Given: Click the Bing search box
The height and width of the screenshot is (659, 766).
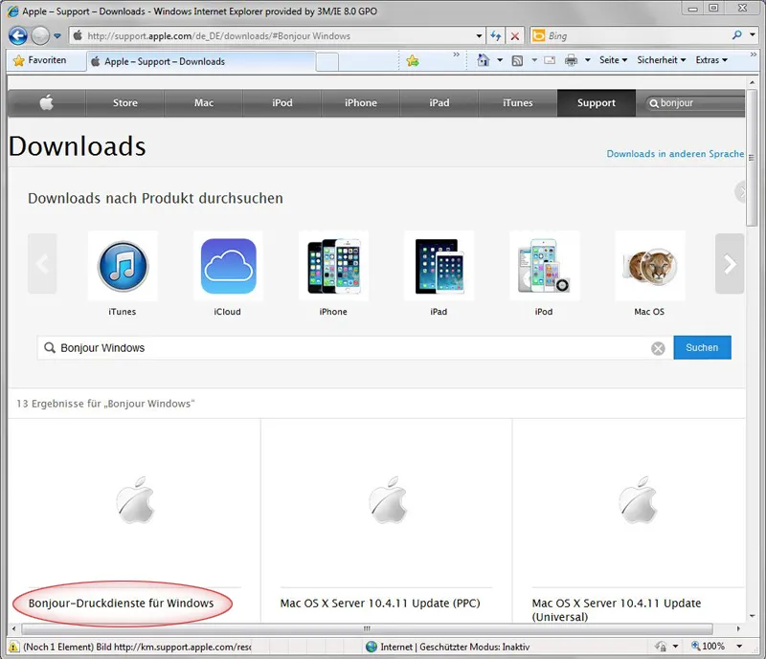Looking at the screenshot, I should (635, 35).
